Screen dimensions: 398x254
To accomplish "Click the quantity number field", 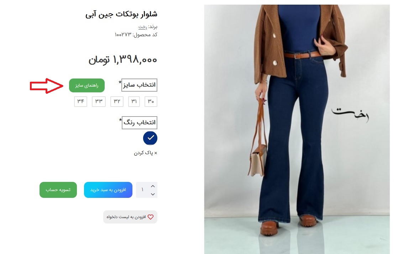I will pos(142,190).
